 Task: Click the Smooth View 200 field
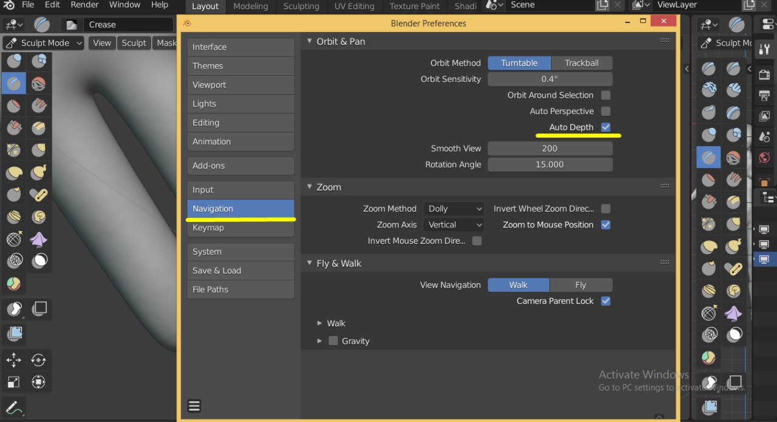click(550, 149)
